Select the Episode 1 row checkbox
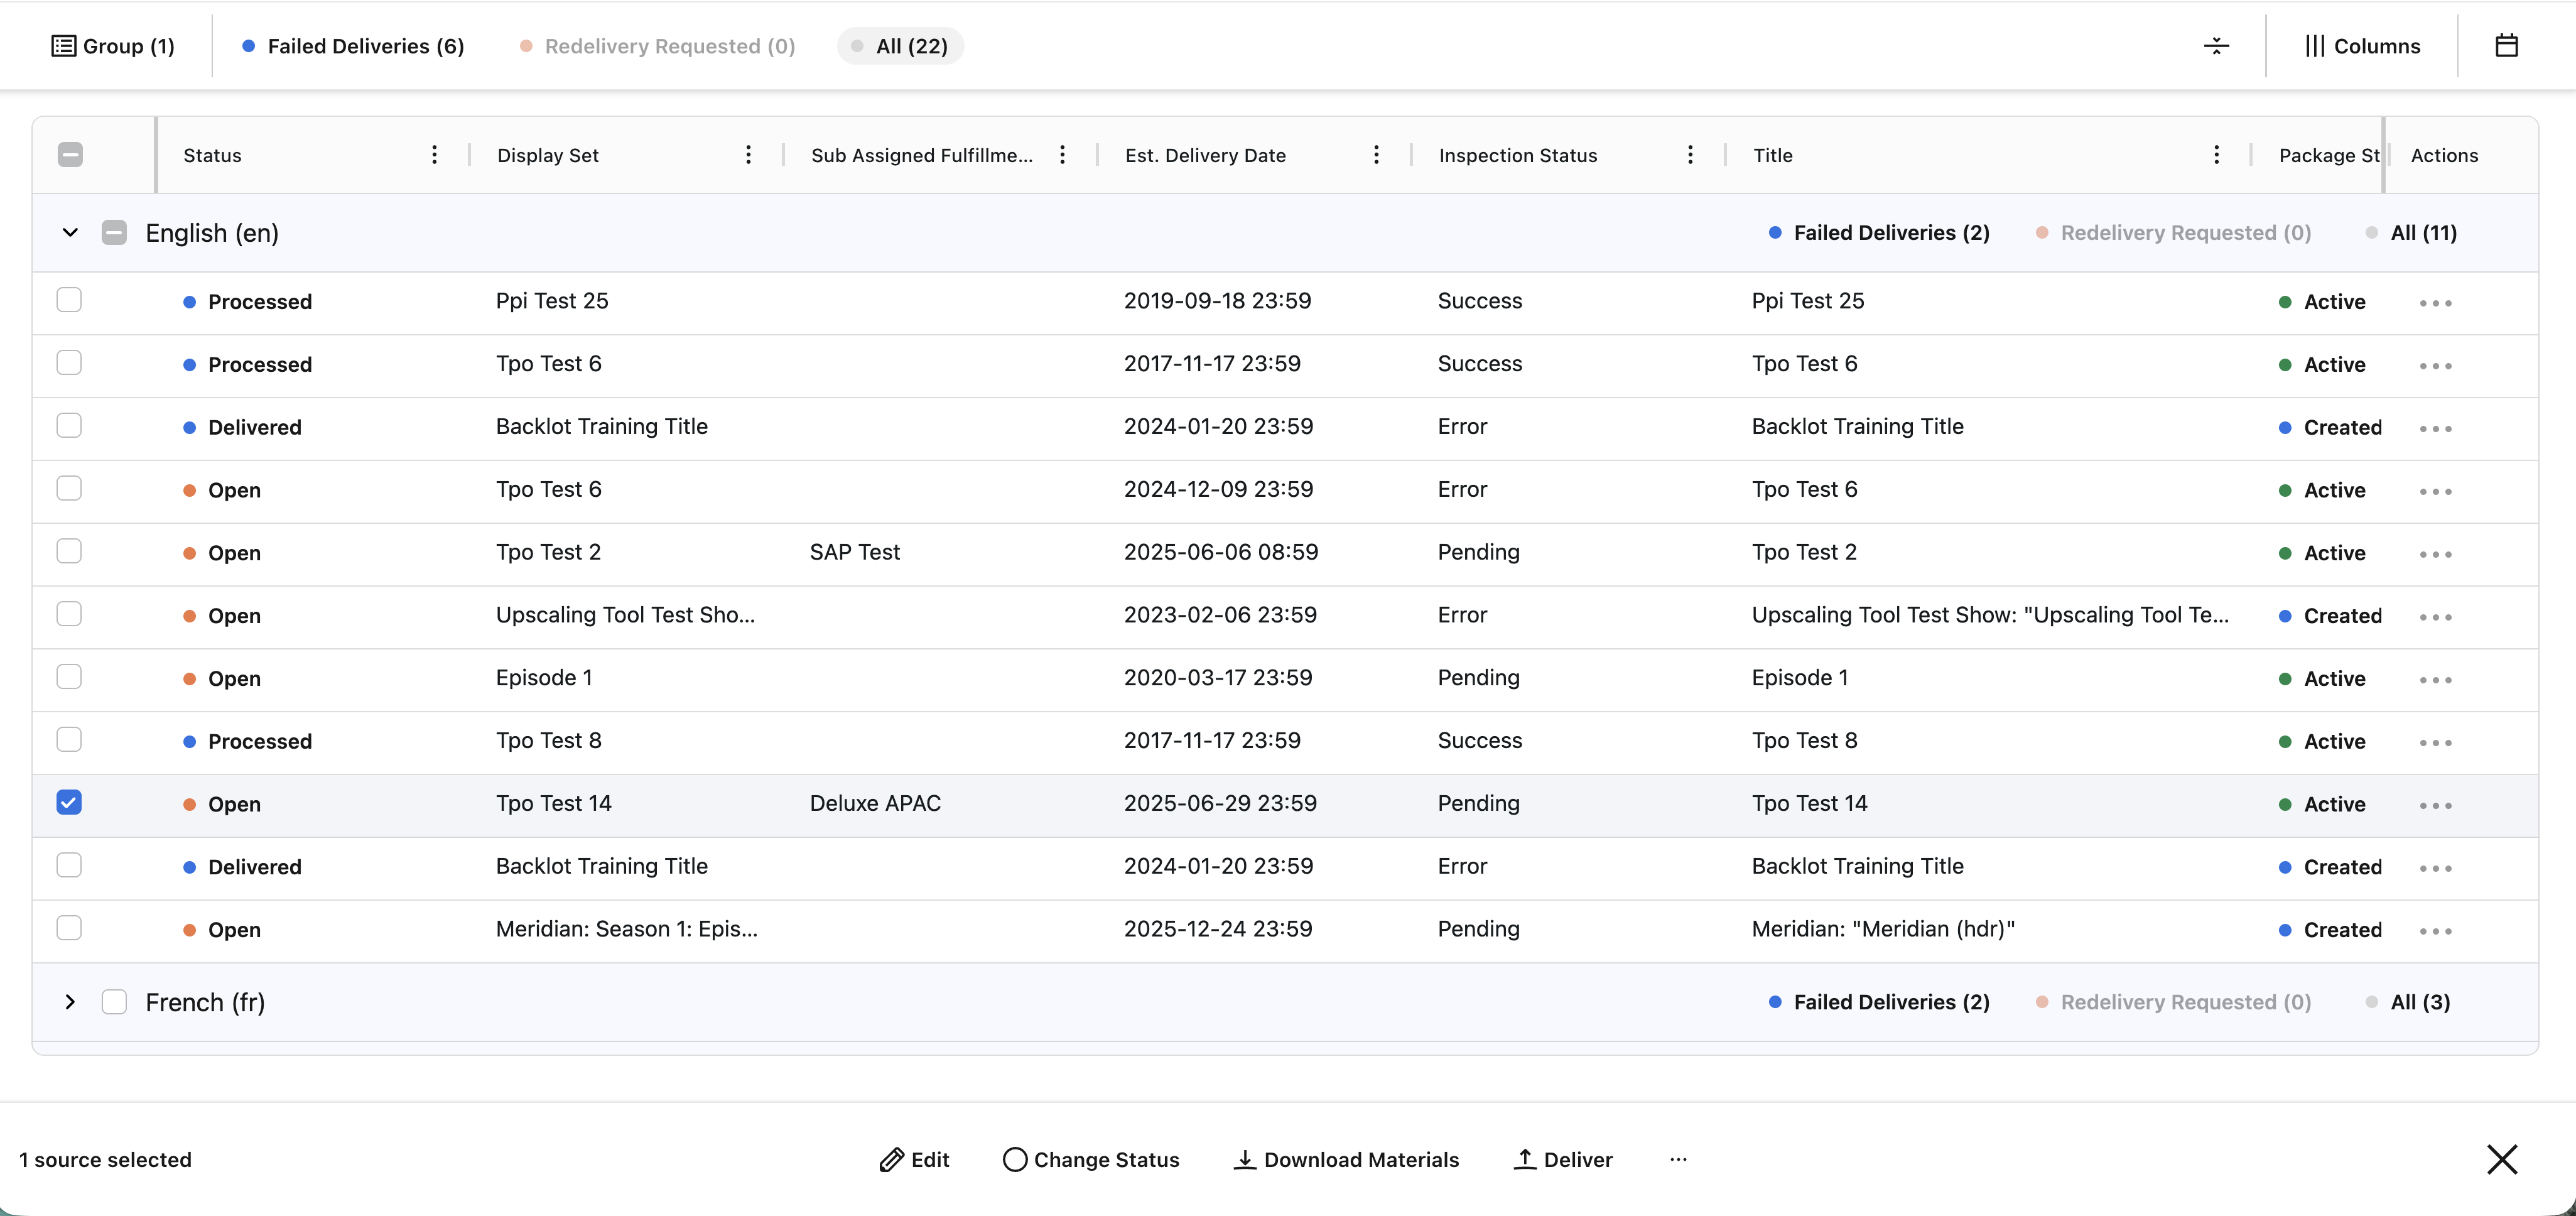The width and height of the screenshot is (2576, 1216). (x=69, y=677)
